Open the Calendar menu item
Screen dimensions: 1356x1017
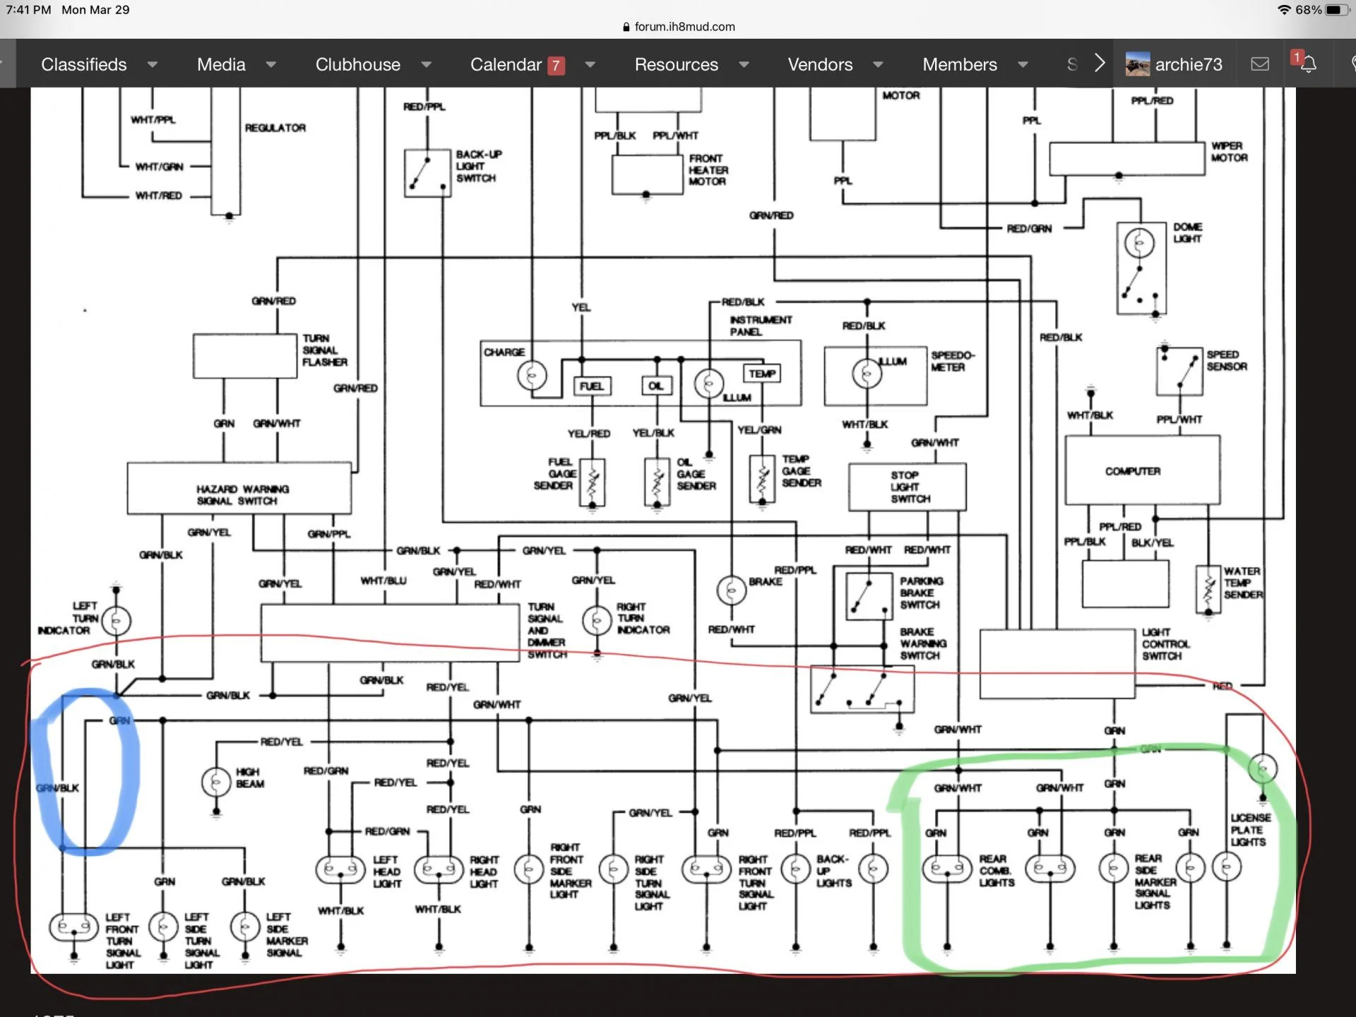coord(506,64)
